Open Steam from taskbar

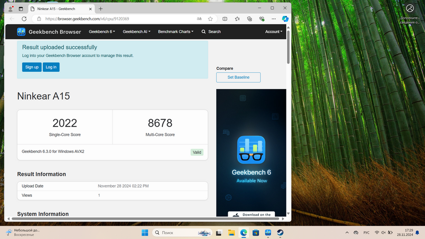point(280,233)
